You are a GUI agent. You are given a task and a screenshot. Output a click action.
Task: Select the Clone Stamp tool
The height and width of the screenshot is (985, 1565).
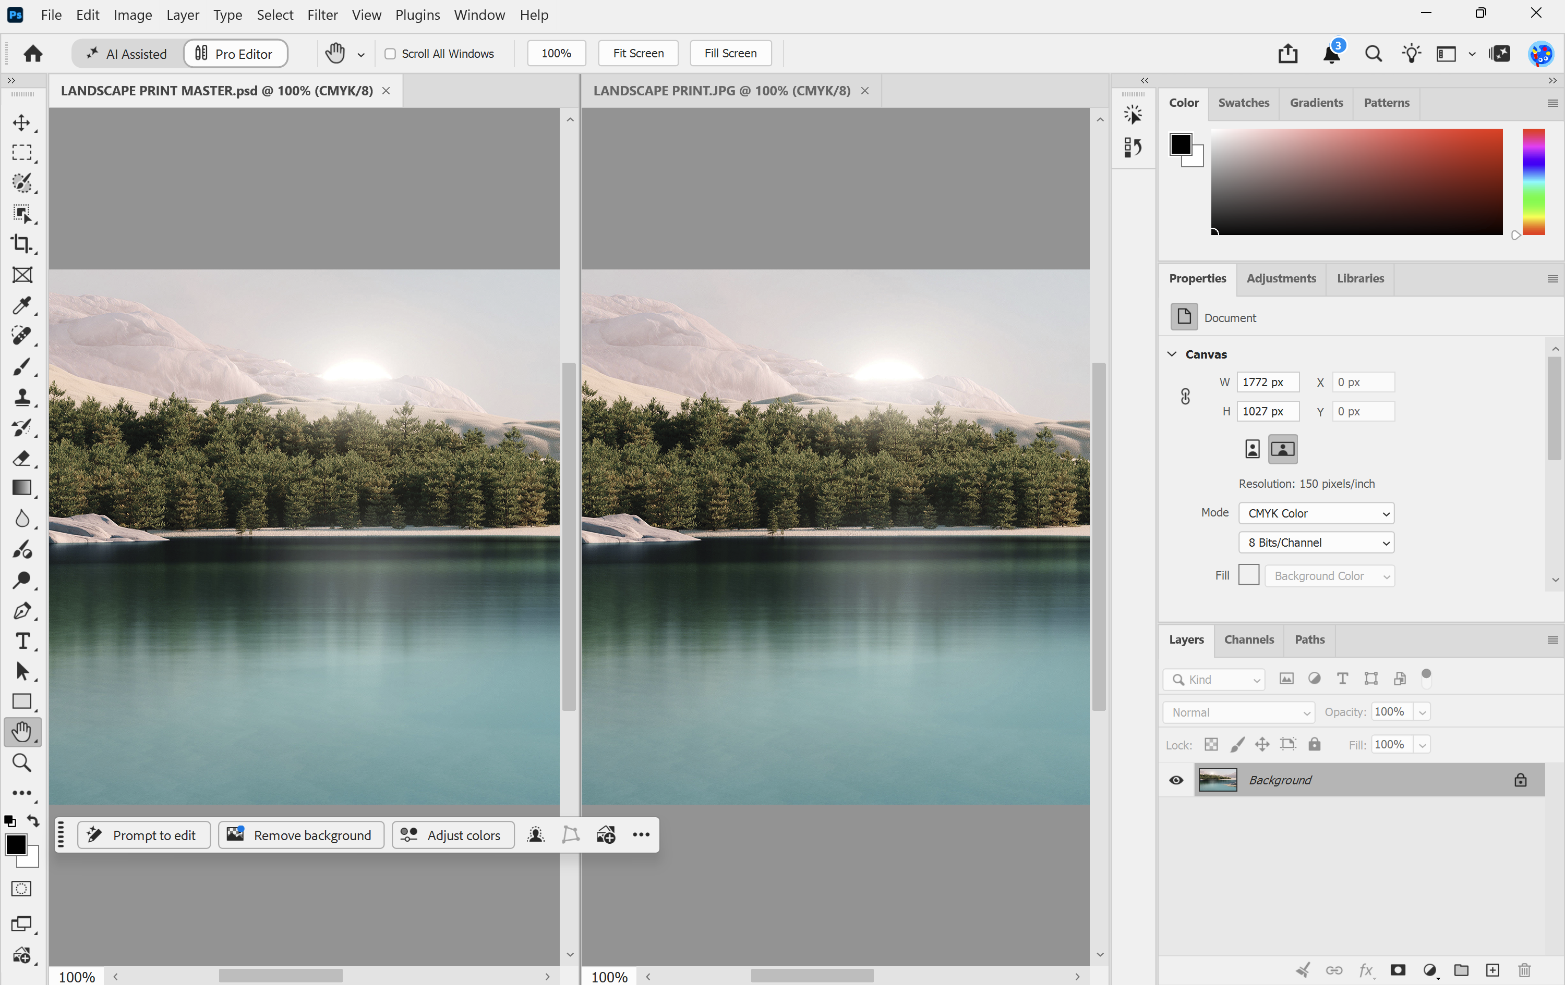coord(22,397)
